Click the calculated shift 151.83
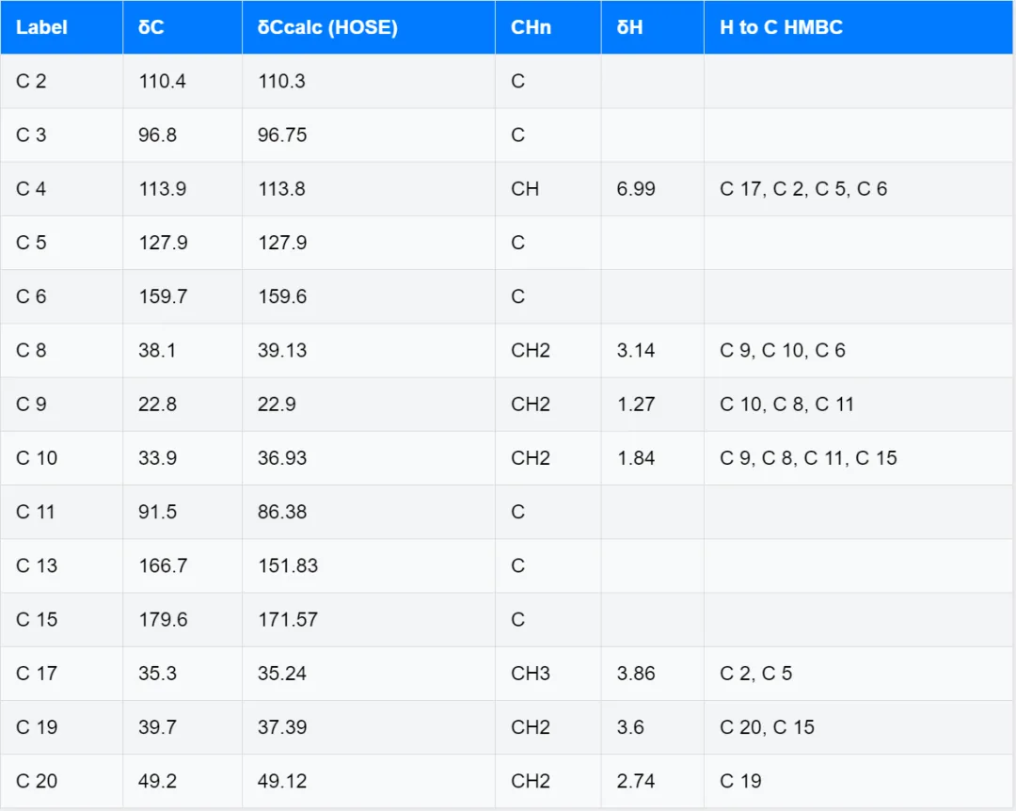 [288, 565]
